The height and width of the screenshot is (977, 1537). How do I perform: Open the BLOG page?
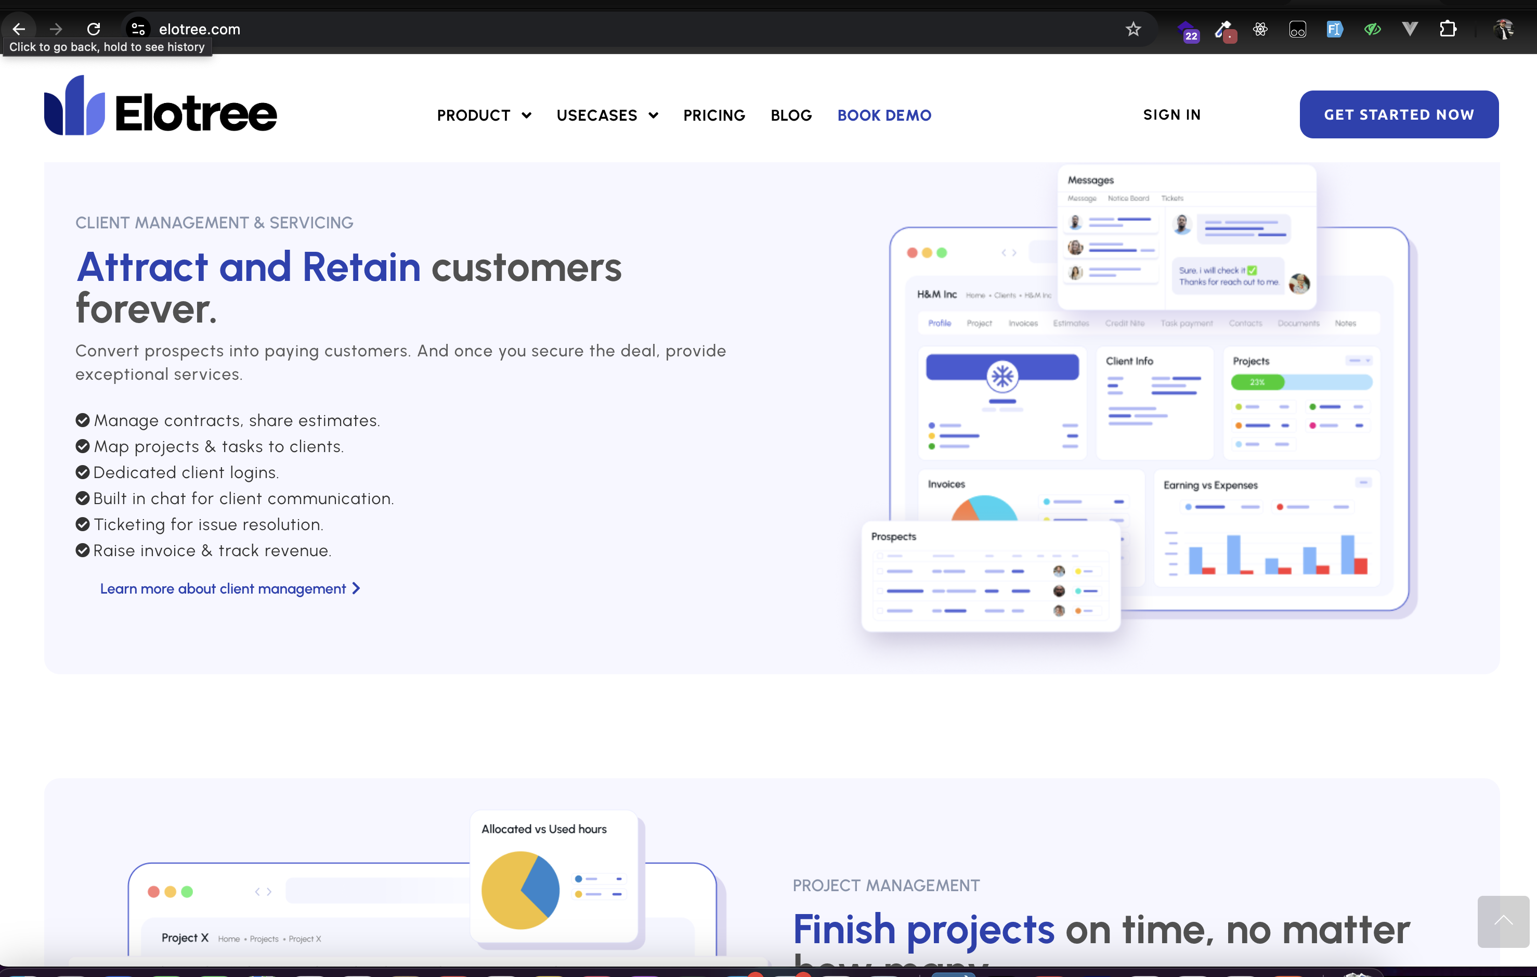791,115
